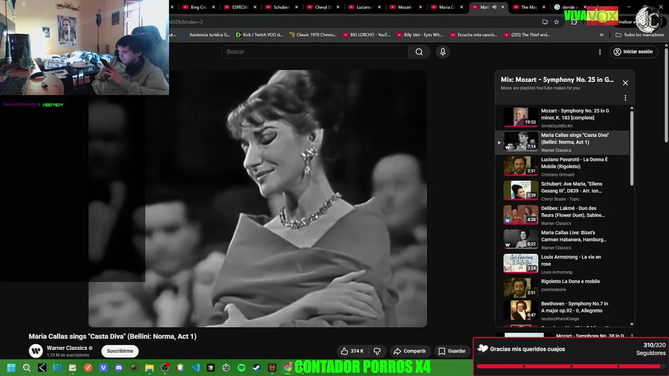669x376 pixels.
Task: Open Classic 1970 Chevrolet bookmark
Action: click(x=313, y=35)
